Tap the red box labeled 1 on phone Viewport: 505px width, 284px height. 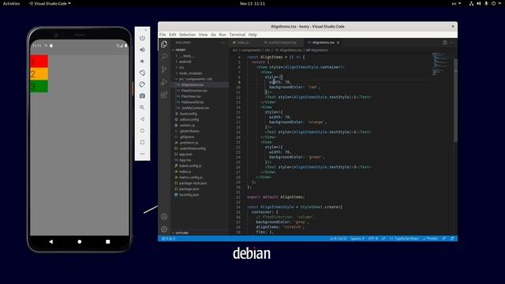click(x=39, y=62)
